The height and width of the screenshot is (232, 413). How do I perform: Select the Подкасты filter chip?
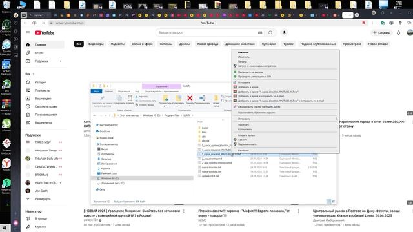(x=117, y=44)
